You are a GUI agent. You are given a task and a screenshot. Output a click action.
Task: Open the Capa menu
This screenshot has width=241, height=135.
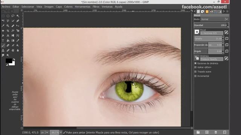coord(59,7)
